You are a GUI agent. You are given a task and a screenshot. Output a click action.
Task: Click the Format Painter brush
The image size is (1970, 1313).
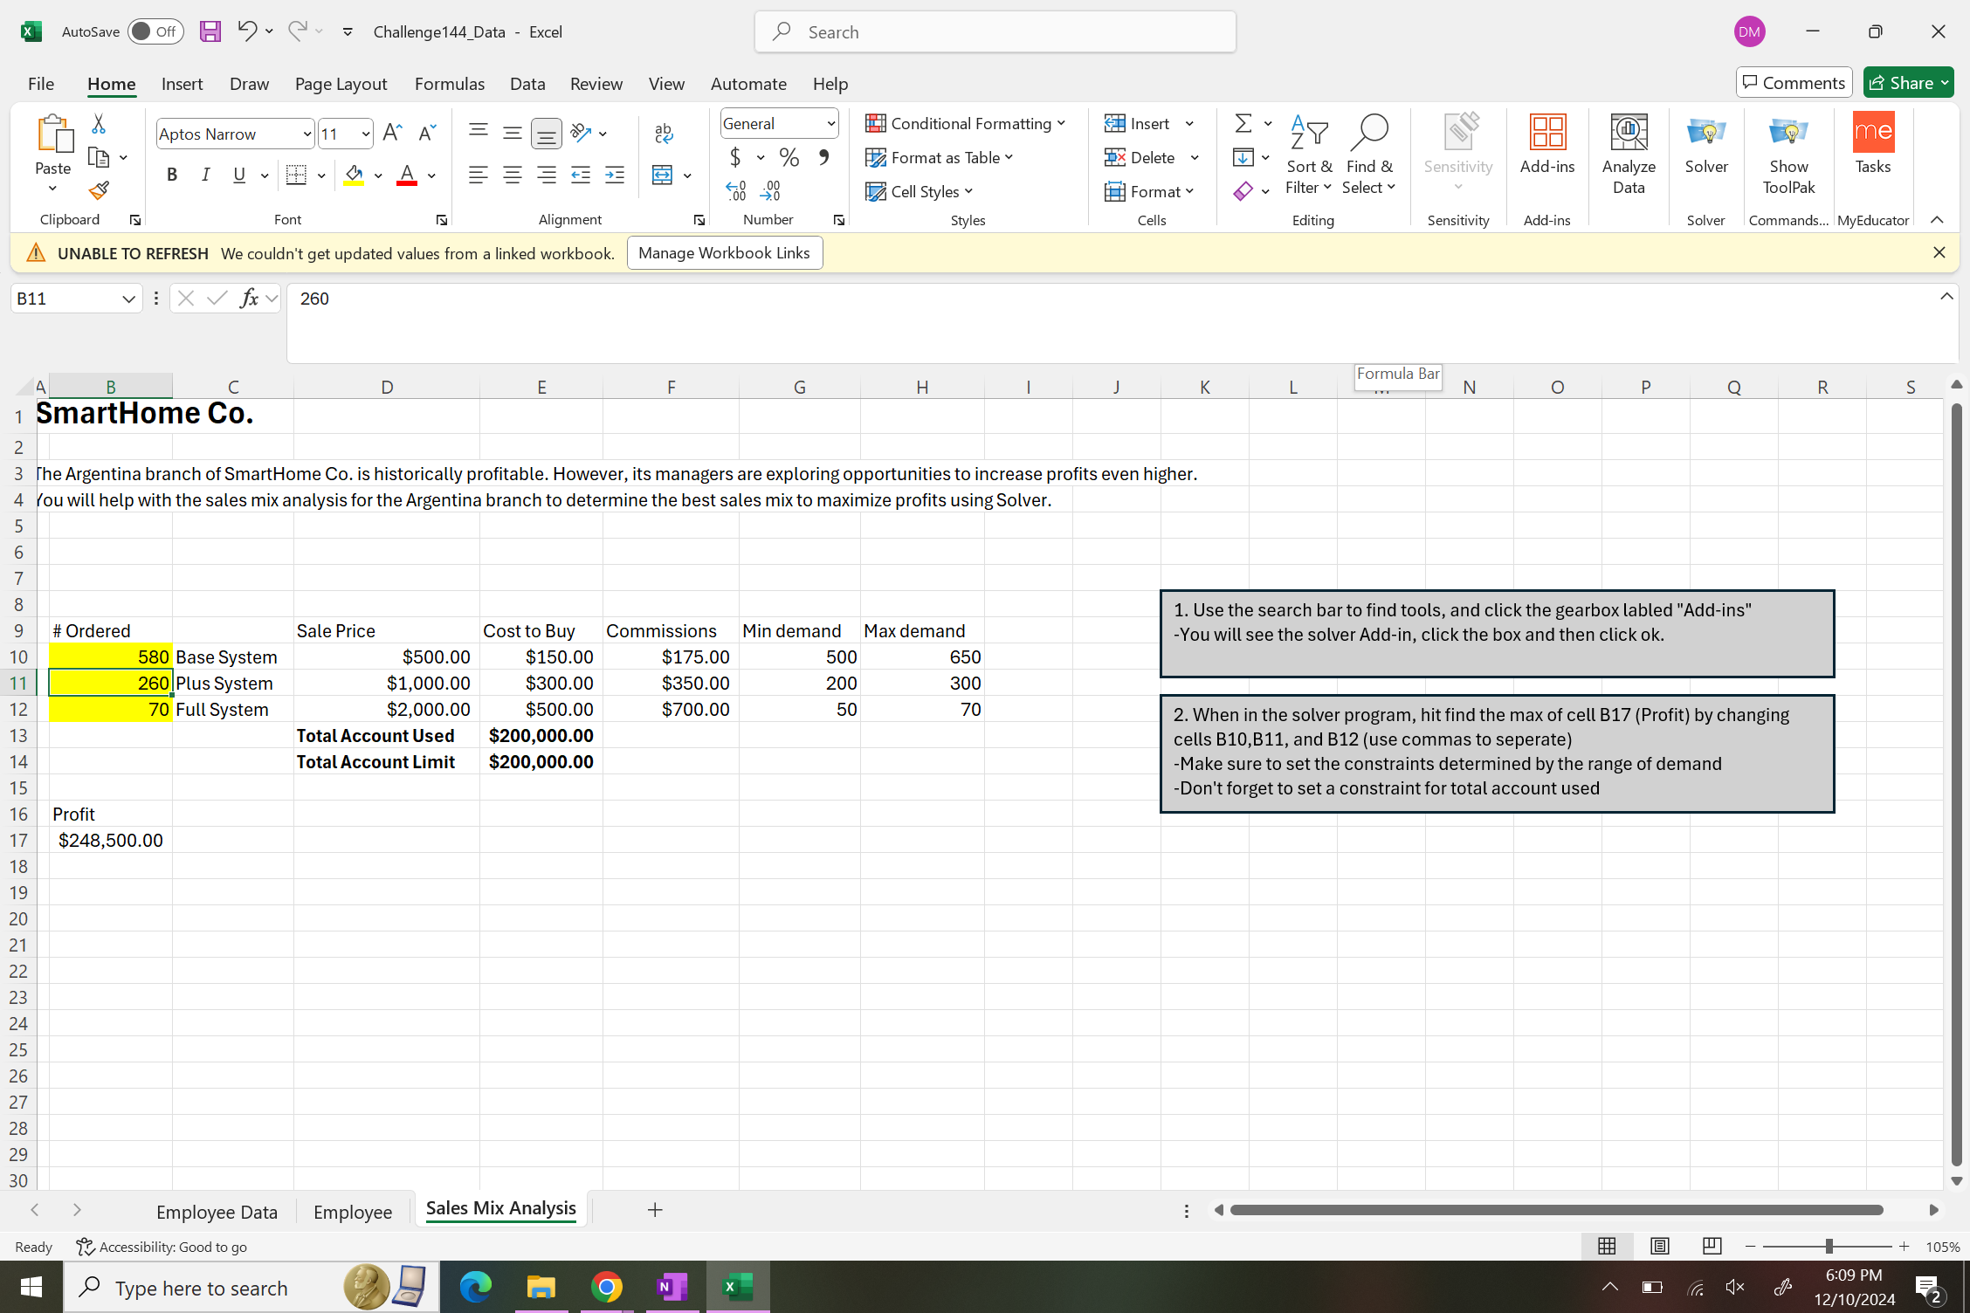pos(99,190)
